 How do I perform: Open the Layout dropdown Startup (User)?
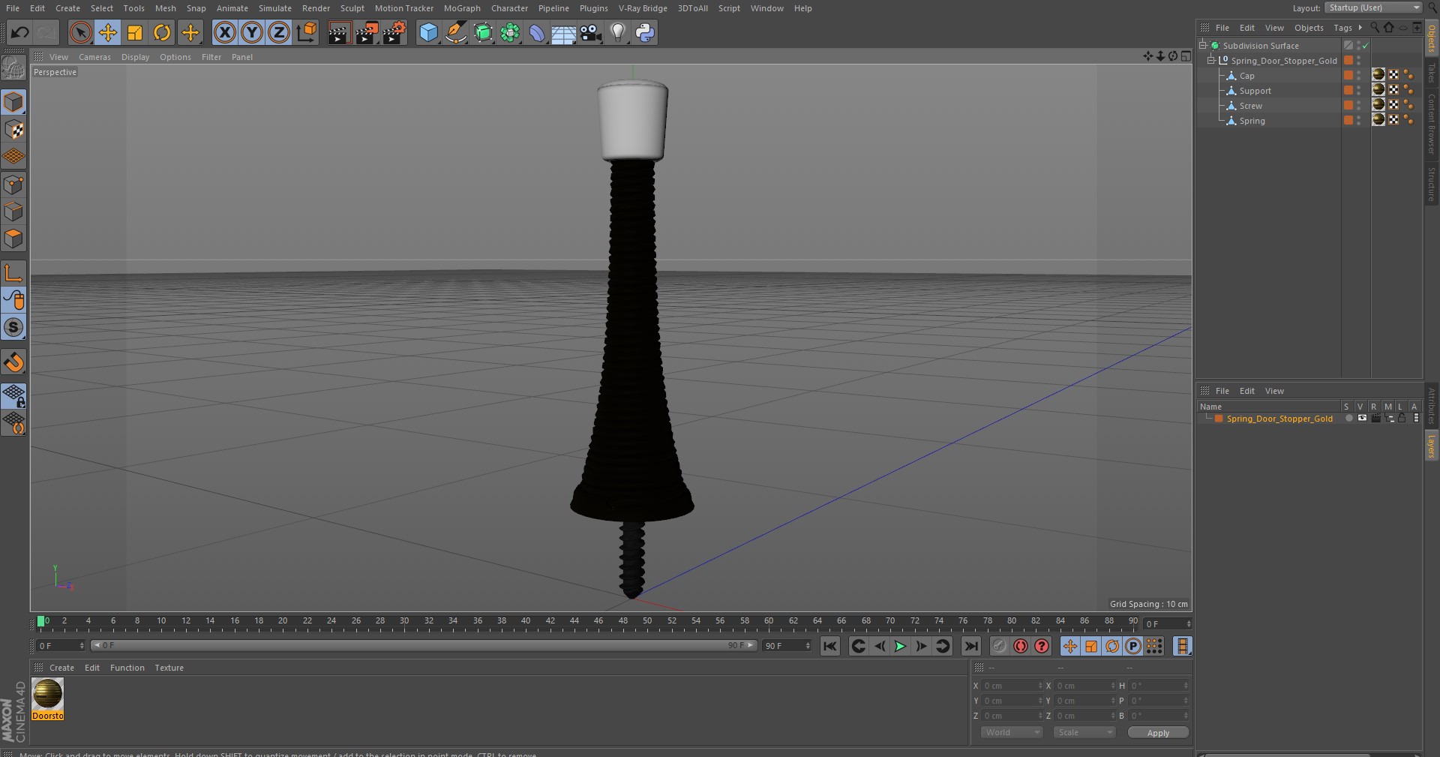(x=1373, y=8)
